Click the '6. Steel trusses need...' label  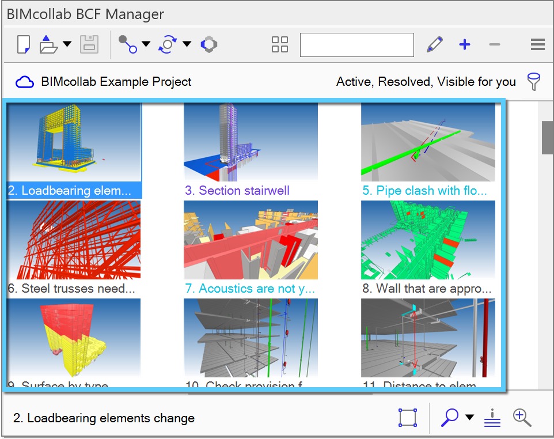[71, 289]
